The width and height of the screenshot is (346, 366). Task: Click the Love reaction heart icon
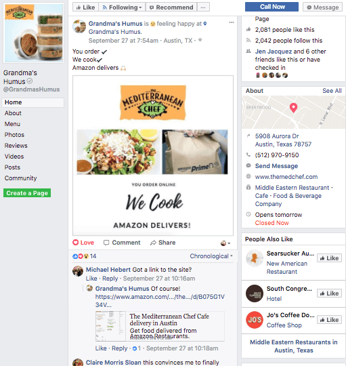75,243
